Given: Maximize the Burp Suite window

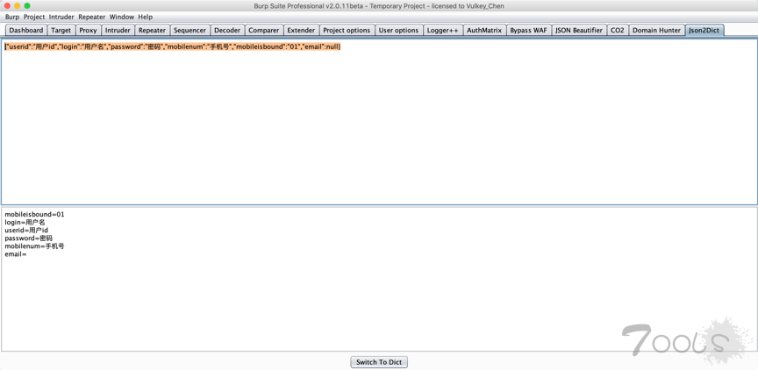Looking at the screenshot, I should (27, 6).
